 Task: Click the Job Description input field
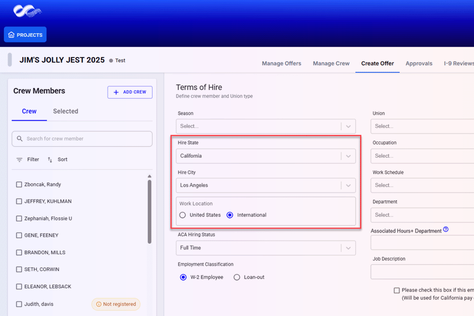[x=422, y=272]
